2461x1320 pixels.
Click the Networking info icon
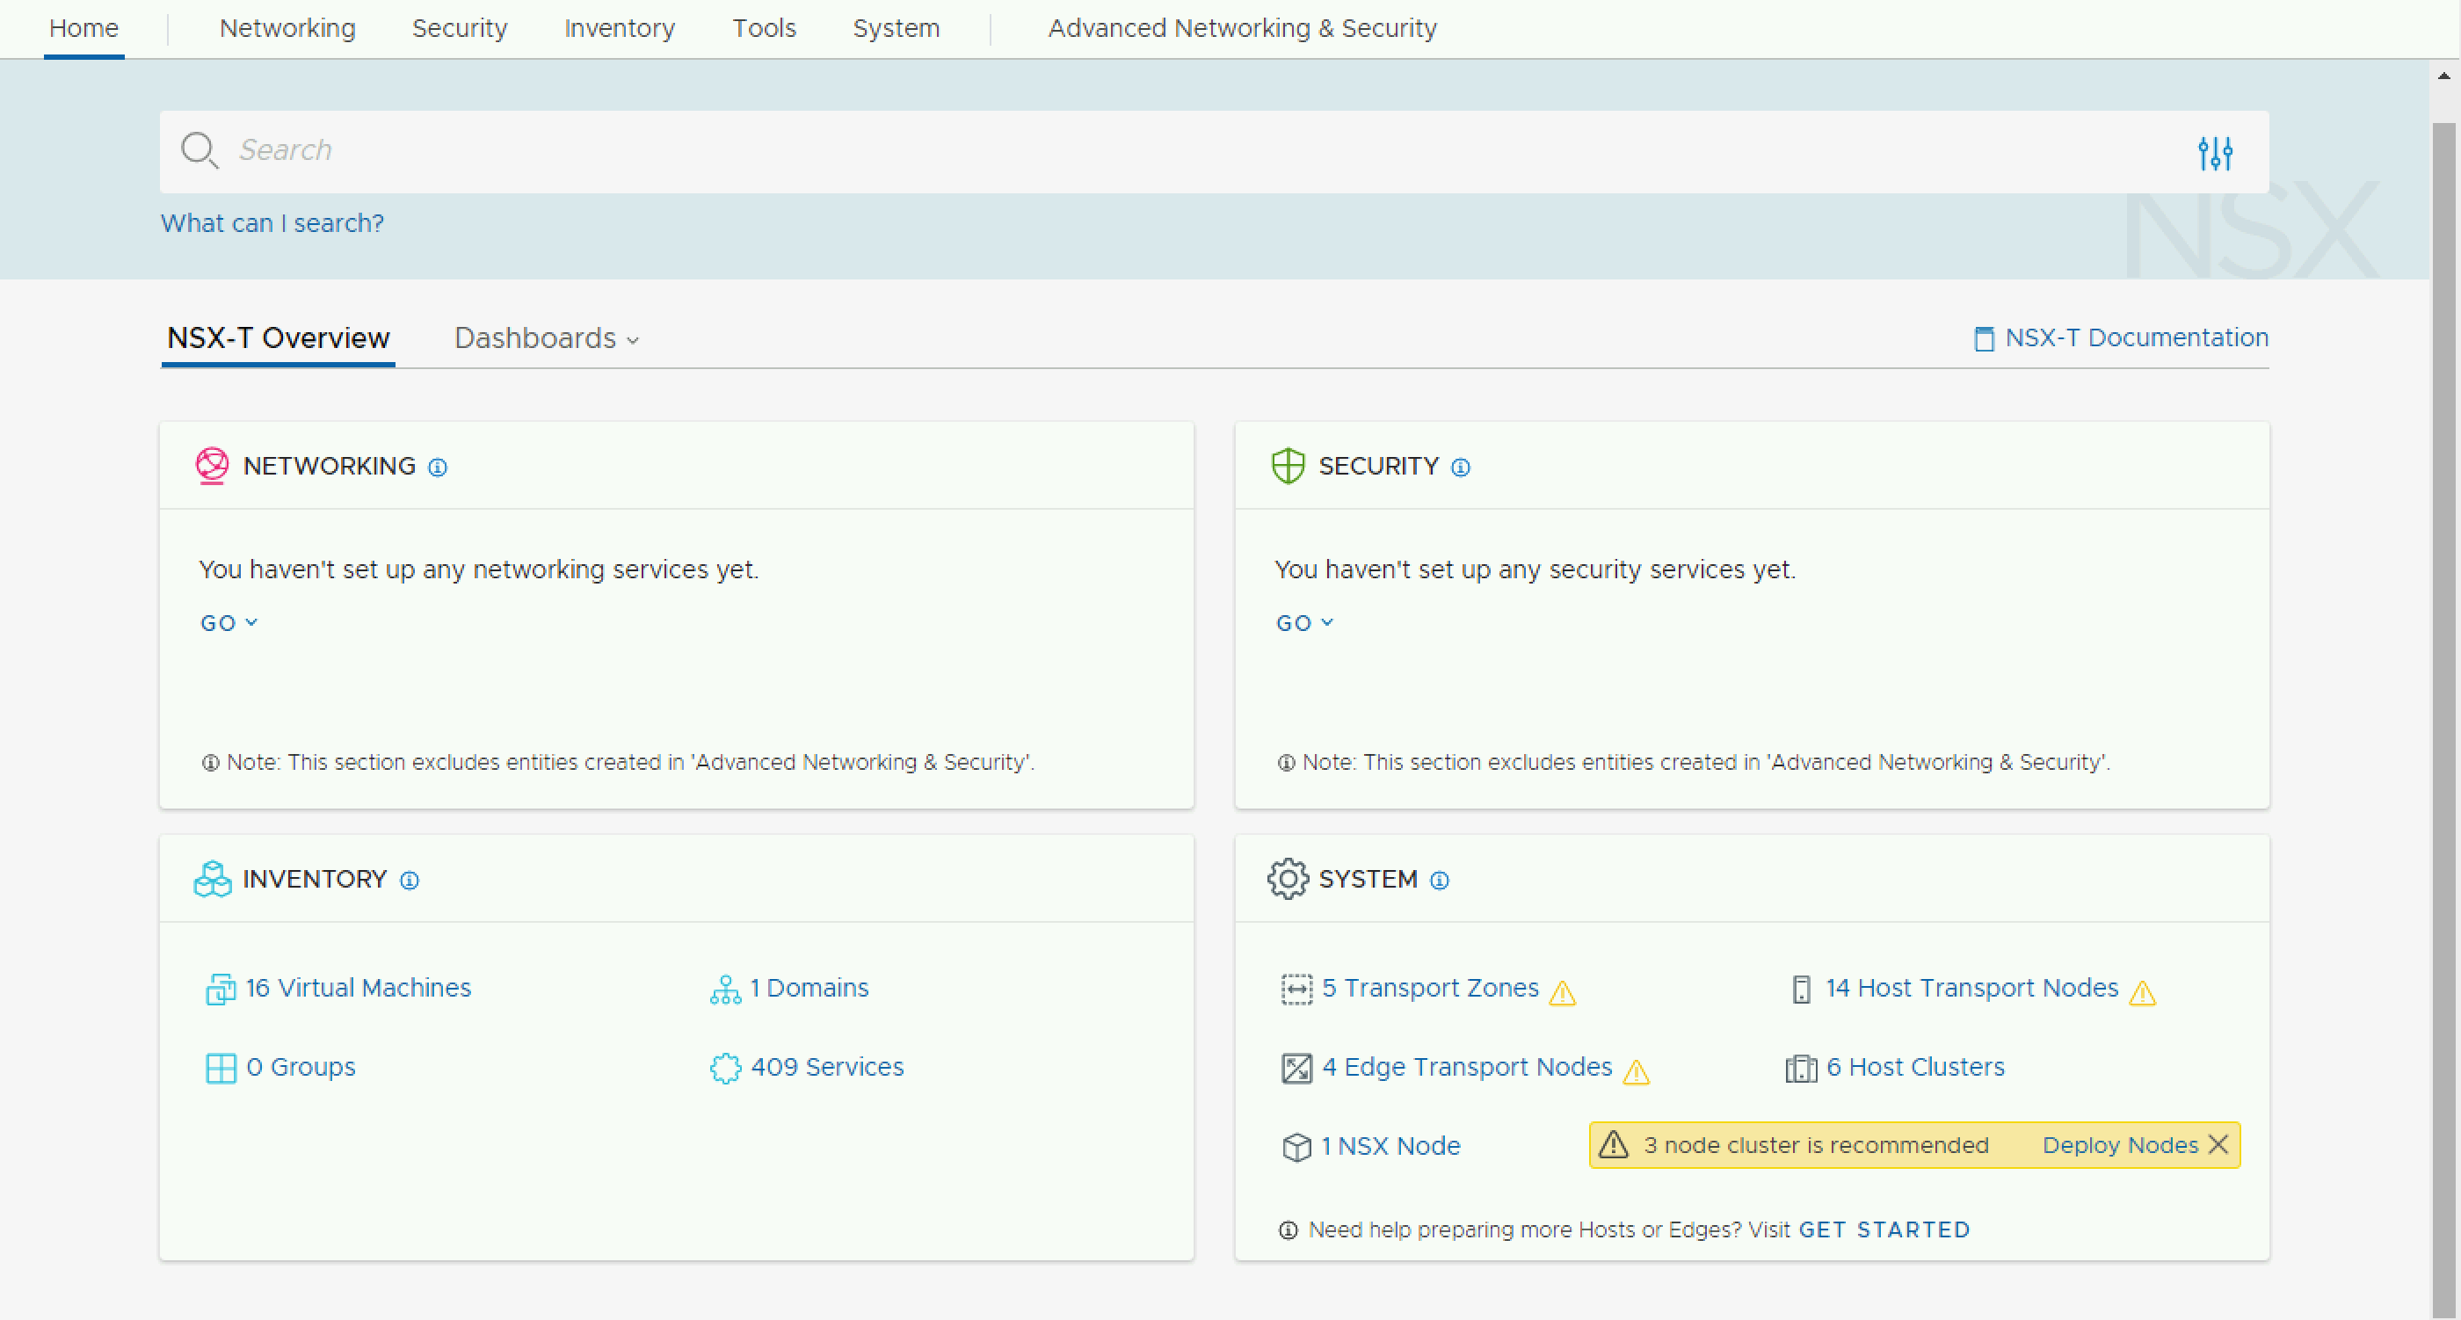[x=438, y=467]
